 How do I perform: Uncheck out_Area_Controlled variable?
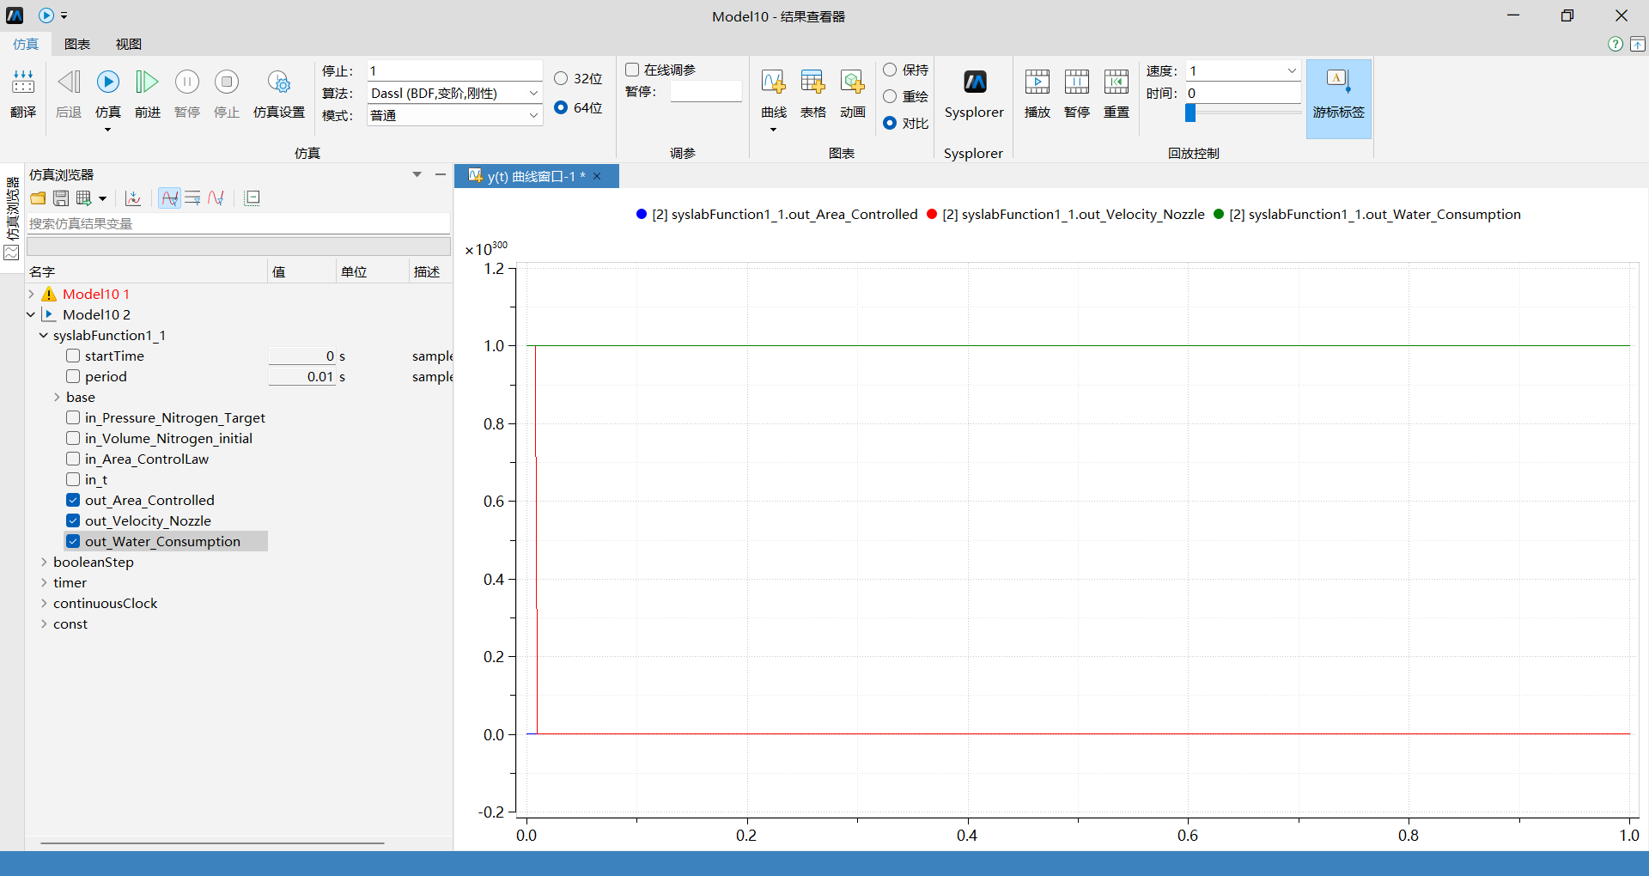point(73,500)
